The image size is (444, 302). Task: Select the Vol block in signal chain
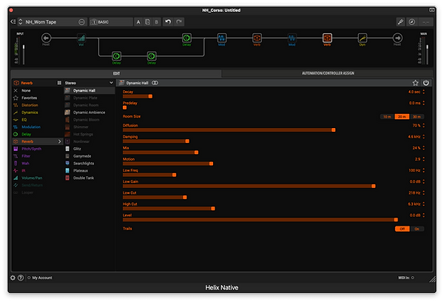click(81, 38)
